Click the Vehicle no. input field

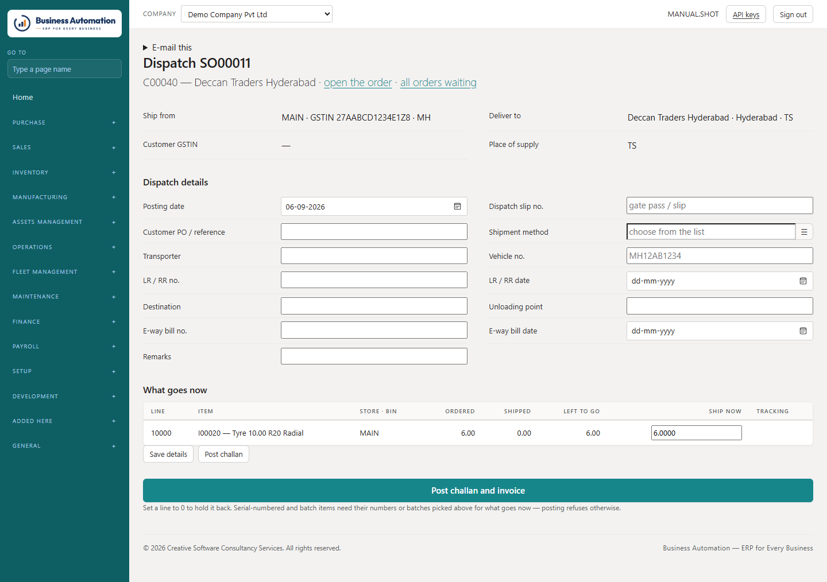tap(720, 256)
